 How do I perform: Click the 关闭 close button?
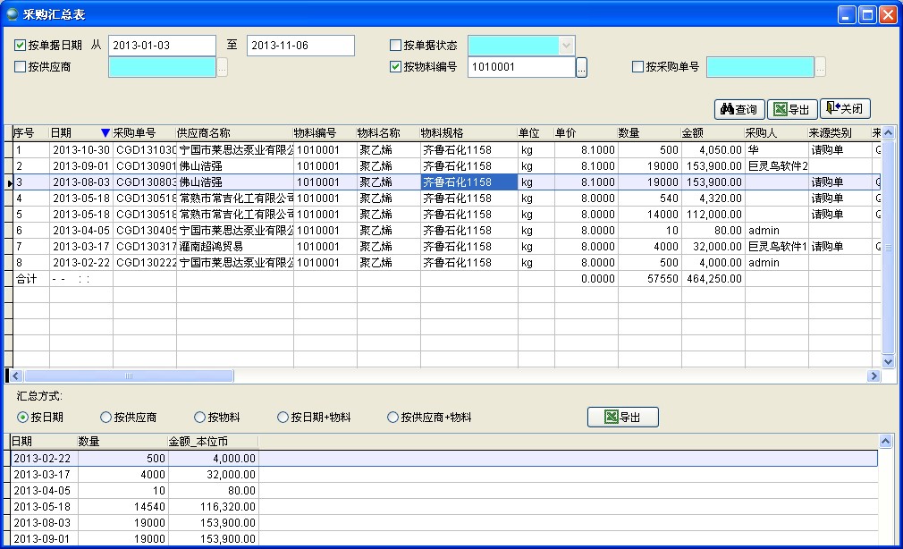(845, 109)
